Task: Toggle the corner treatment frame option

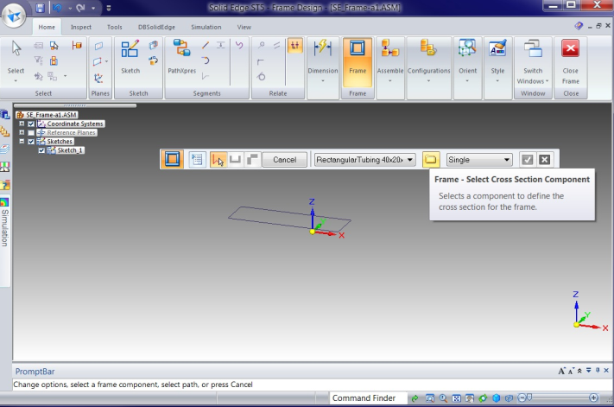Action: [252, 160]
